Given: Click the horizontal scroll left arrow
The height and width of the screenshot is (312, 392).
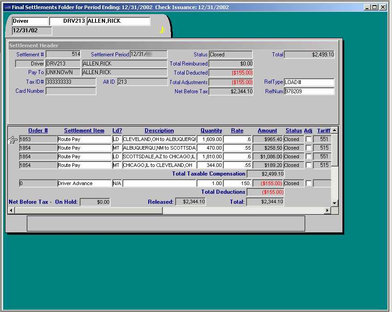Looking at the screenshot, I should 11,211.
